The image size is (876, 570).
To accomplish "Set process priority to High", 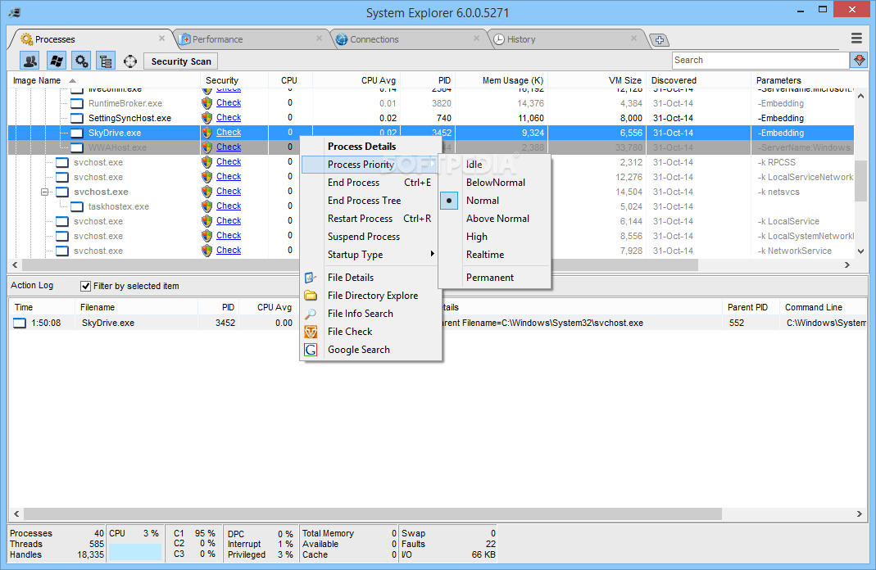I will point(476,236).
